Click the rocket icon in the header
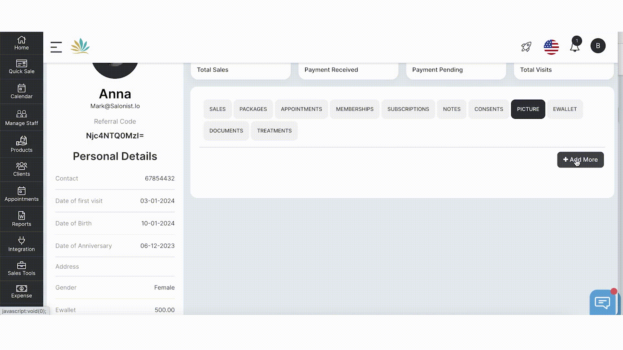Screen dimensions: 623x350 pos(526,47)
